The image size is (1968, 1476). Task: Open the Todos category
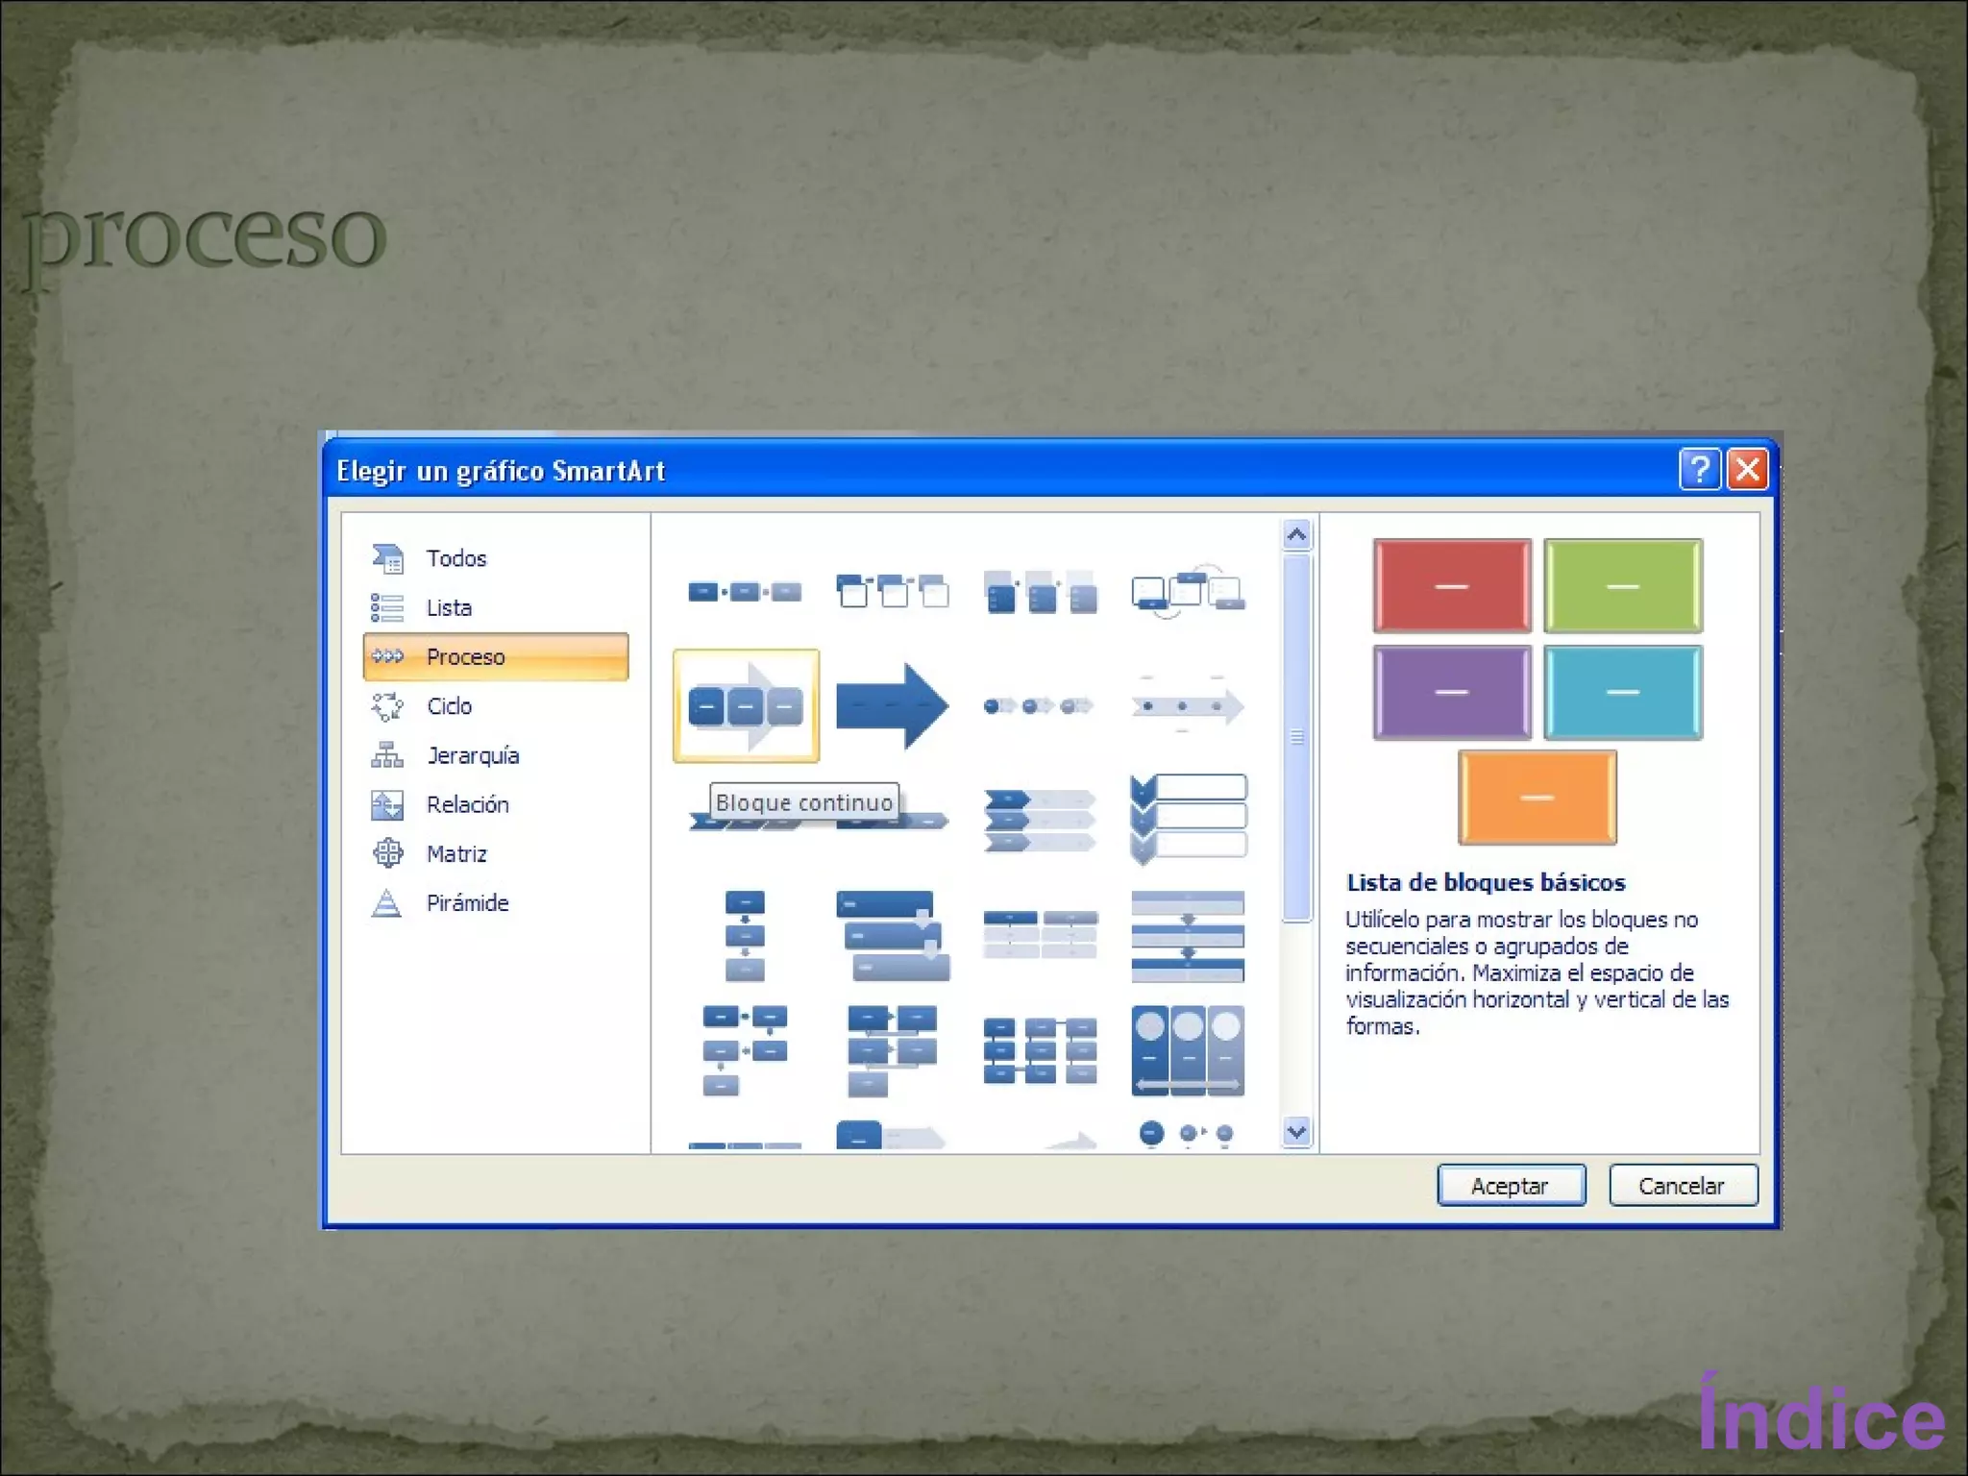[x=456, y=558]
